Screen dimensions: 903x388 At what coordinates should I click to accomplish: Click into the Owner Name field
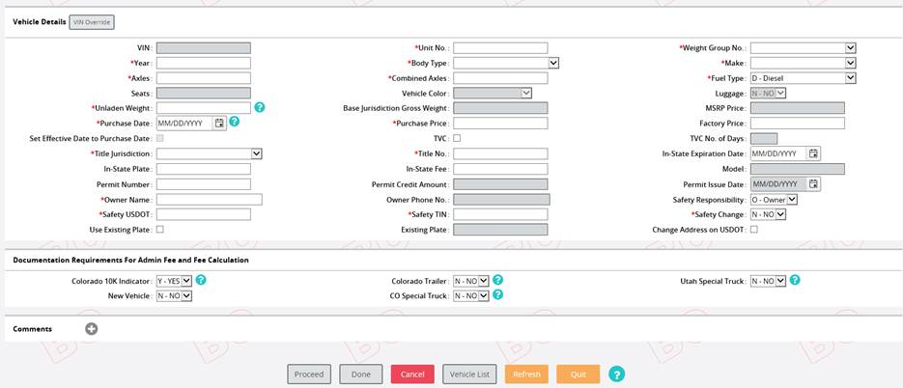tap(209, 200)
